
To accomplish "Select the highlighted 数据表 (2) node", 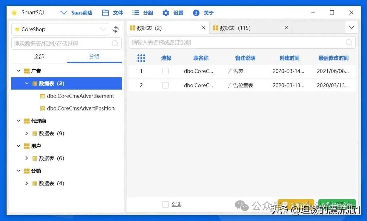I will pos(67,83).
